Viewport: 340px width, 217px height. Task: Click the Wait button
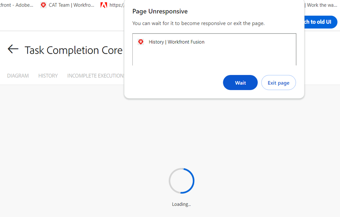240,83
